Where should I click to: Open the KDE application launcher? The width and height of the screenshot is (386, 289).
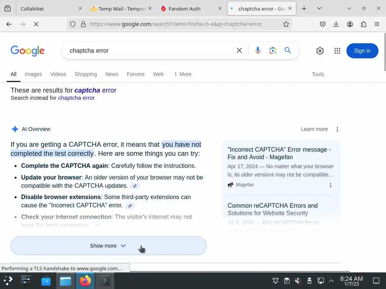[x=8, y=281]
